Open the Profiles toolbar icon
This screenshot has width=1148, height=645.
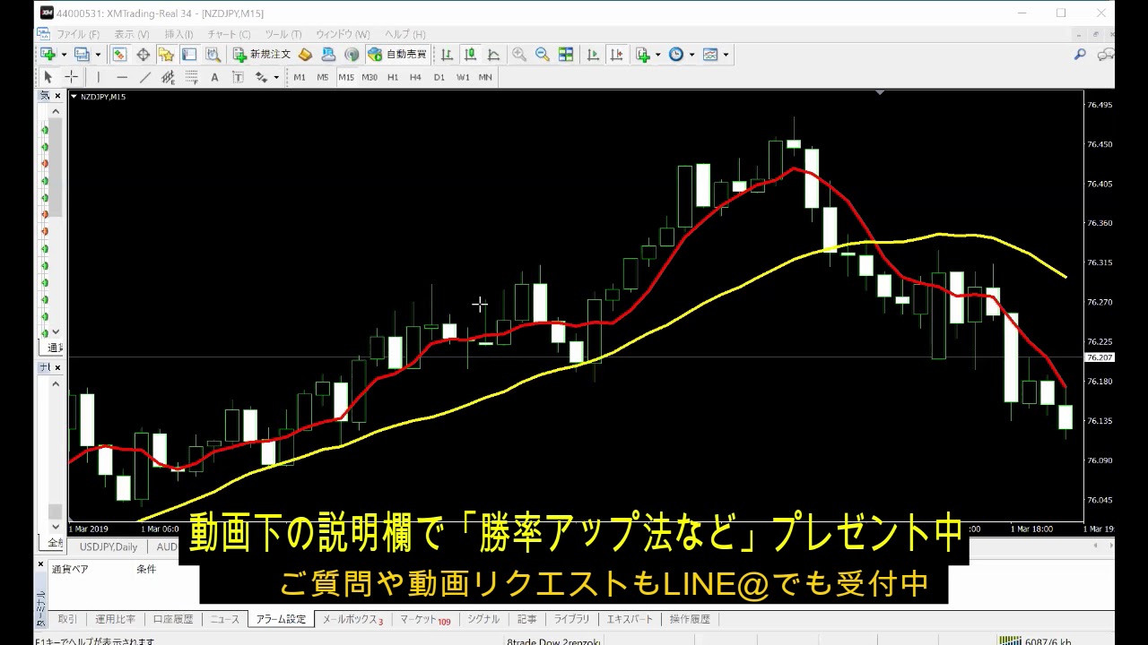82,55
